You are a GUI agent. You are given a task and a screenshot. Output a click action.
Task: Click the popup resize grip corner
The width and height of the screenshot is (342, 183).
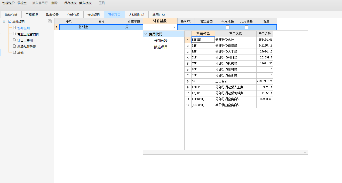click(x=306, y=152)
